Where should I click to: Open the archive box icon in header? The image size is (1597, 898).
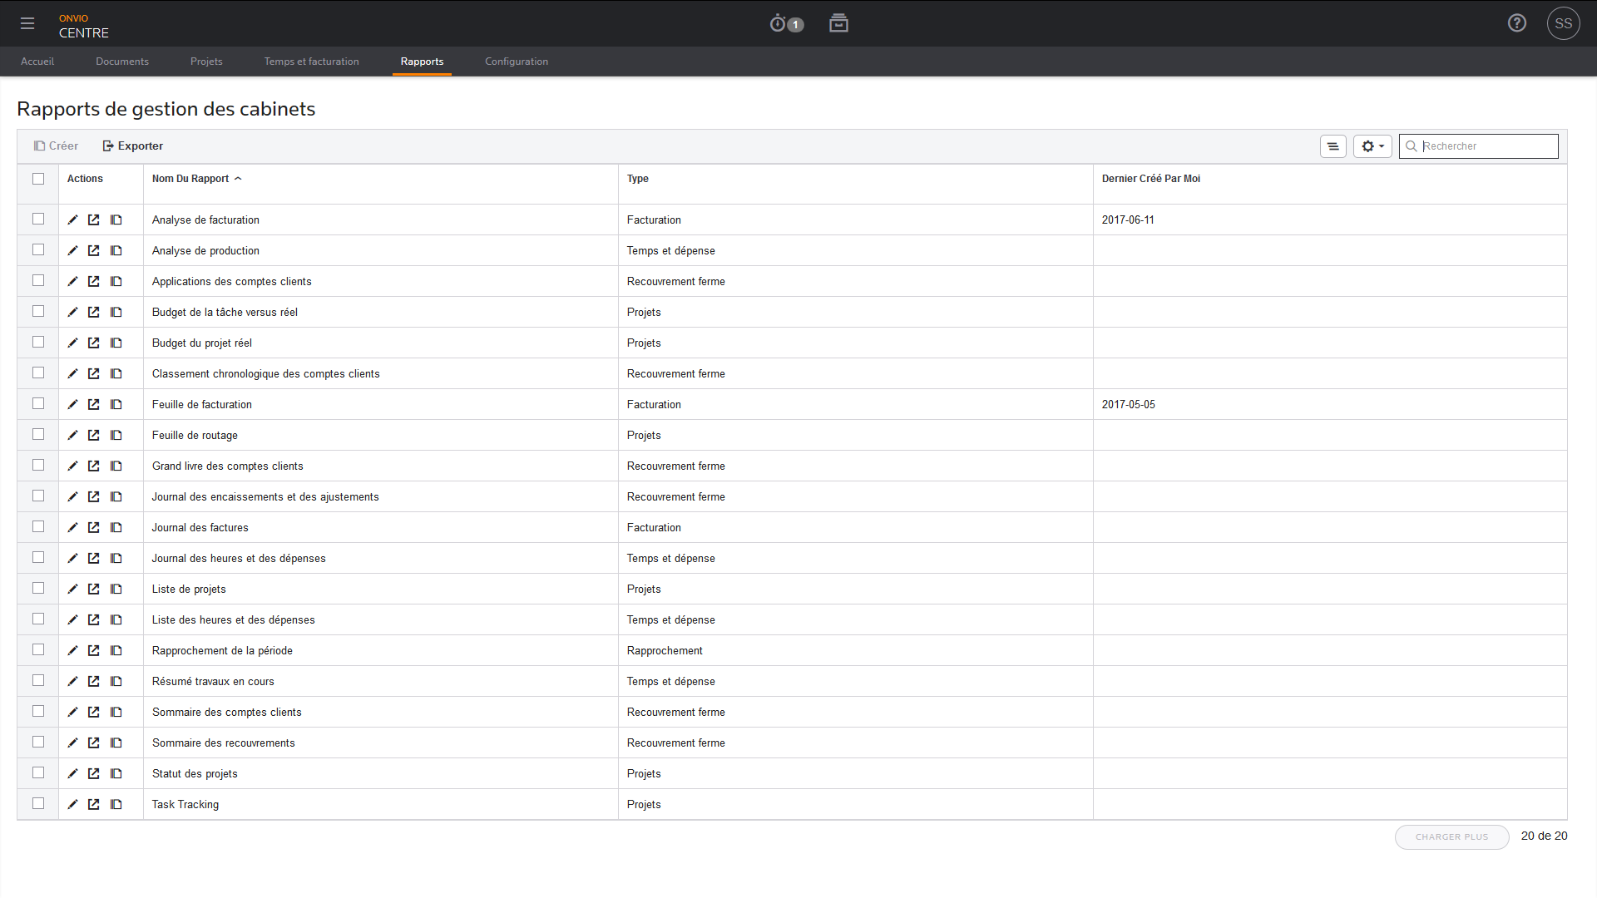[838, 23]
